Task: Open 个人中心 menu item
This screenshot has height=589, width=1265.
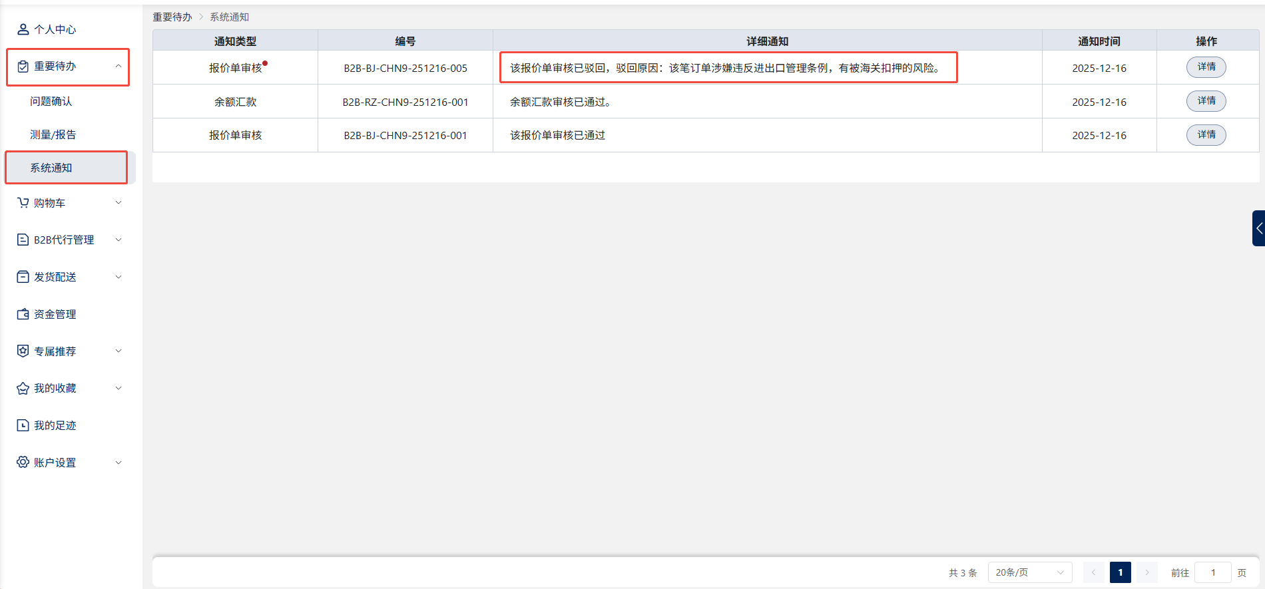Action: click(x=55, y=29)
